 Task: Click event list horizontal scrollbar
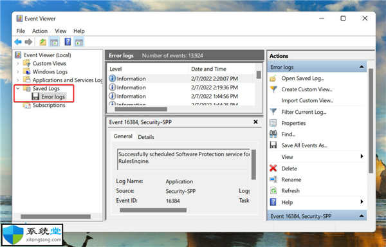[x=141, y=109]
